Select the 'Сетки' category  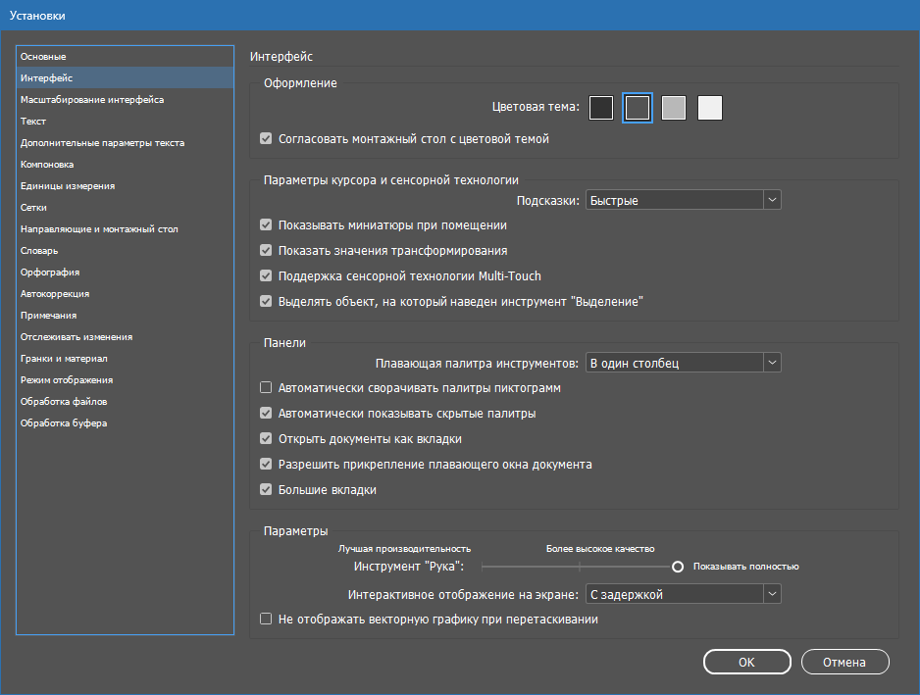click(x=125, y=208)
